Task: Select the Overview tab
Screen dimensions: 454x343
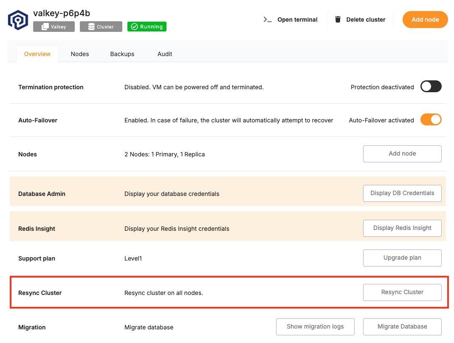Action: click(x=37, y=54)
